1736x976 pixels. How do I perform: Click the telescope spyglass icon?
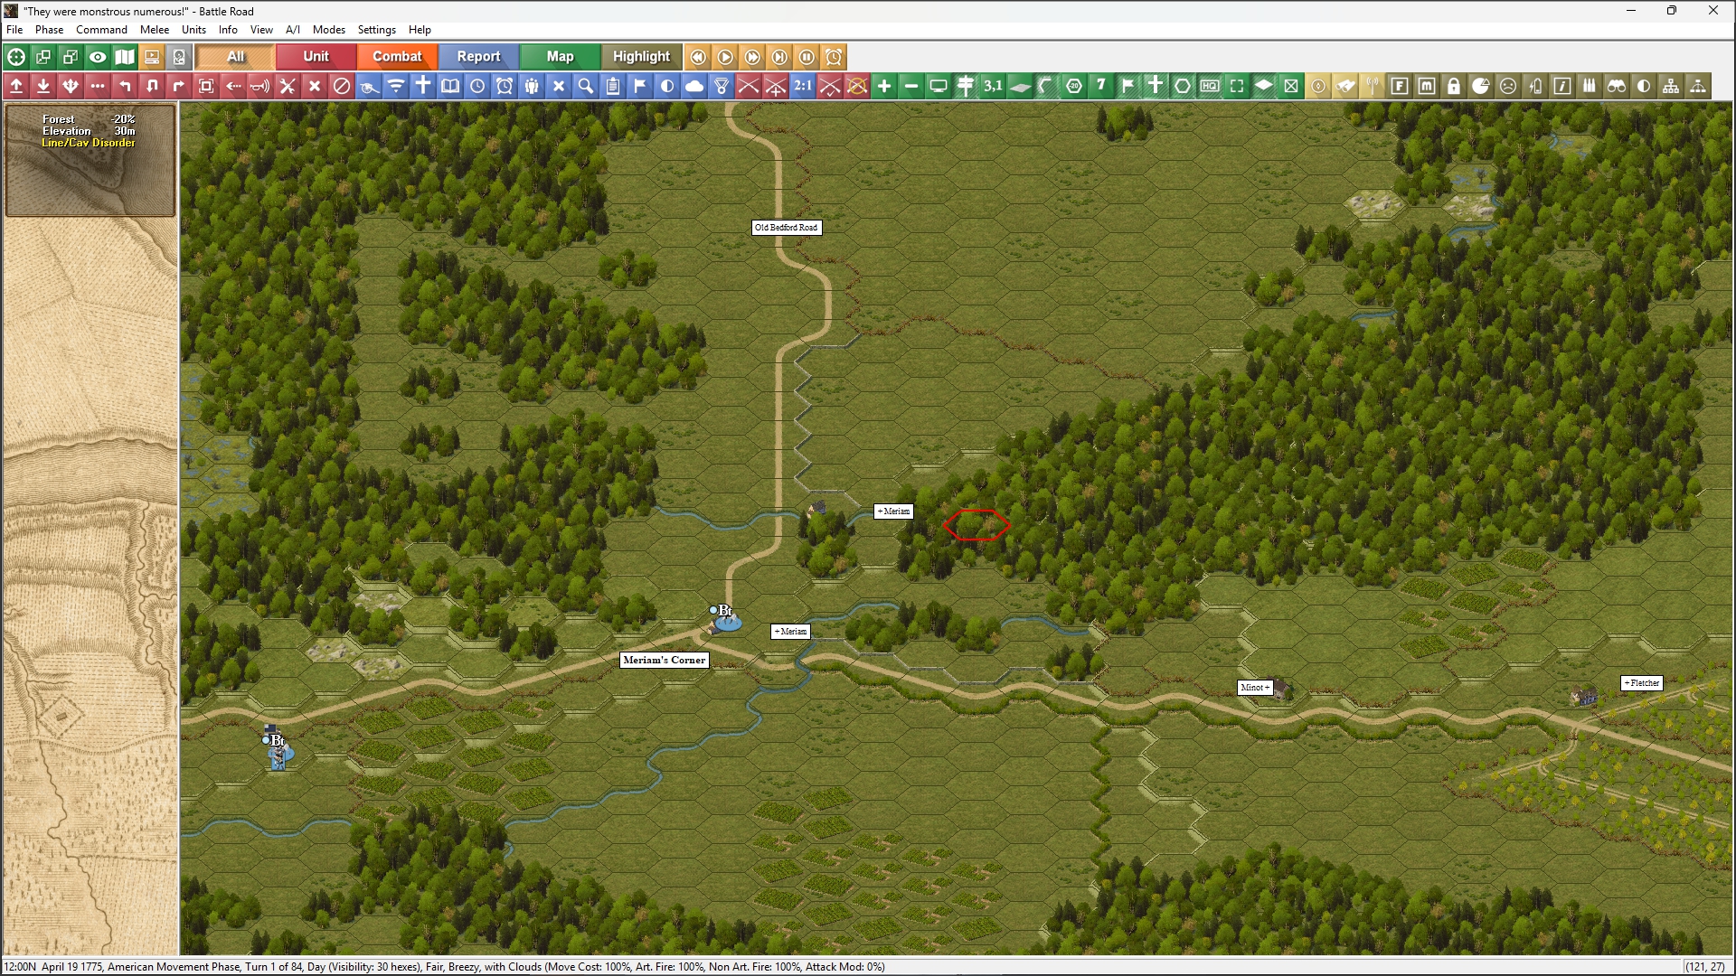click(x=1345, y=86)
